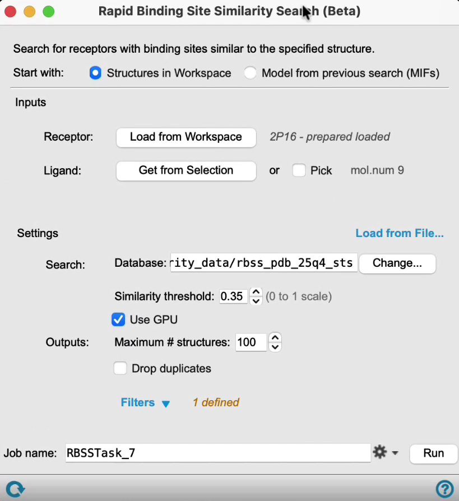Click Load from Workspace button
Image resolution: width=459 pixels, height=501 pixels.
[186, 137]
